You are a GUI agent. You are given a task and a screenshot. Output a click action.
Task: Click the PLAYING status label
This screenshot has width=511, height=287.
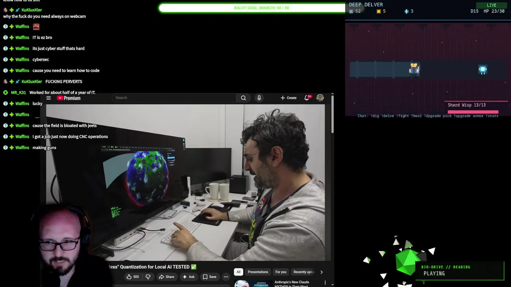[x=434, y=273]
